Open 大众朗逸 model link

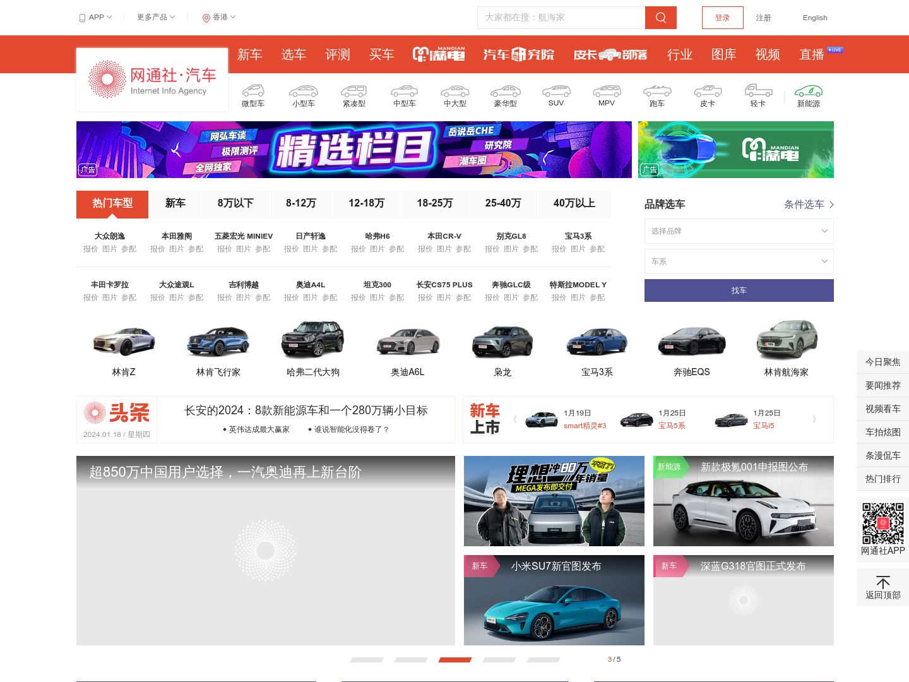110,236
